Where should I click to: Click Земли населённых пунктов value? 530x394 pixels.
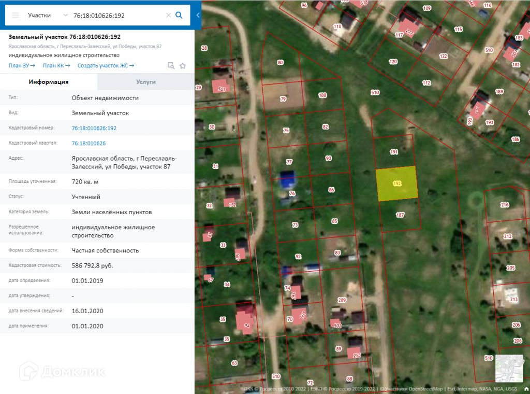(112, 212)
